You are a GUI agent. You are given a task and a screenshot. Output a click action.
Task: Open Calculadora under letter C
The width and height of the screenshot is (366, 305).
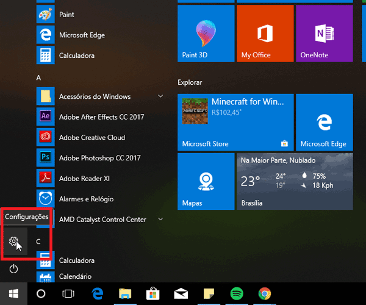click(101, 260)
